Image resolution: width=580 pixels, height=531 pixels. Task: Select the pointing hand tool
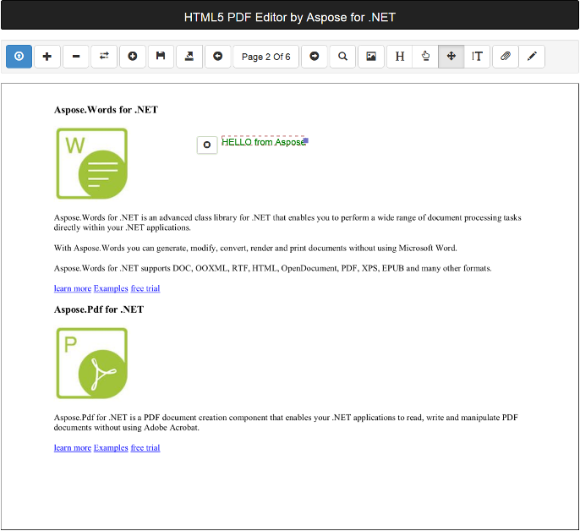pyautogui.click(x=425, y=57)
